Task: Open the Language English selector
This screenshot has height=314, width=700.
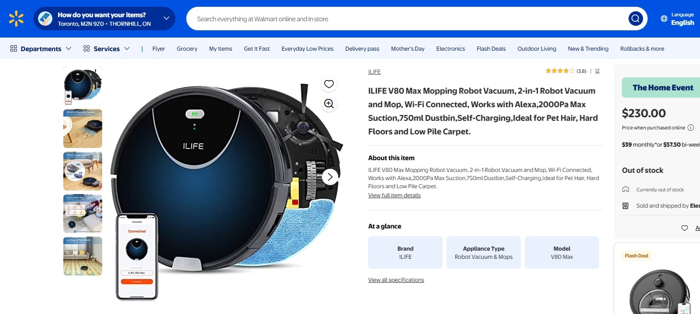Action: click(x=677, y=19)
